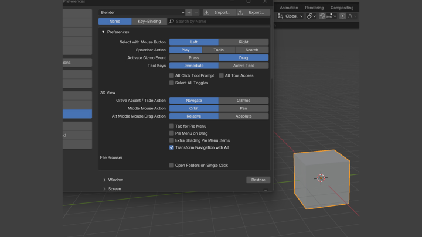This screenshot has height=237, width=422.
Task: Toggle the snap magnet icon in viewport header
Action: click(322, 16)
